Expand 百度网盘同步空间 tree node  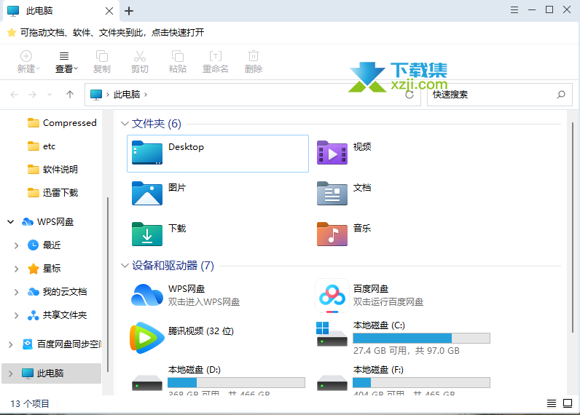click(x=11, y=344)
